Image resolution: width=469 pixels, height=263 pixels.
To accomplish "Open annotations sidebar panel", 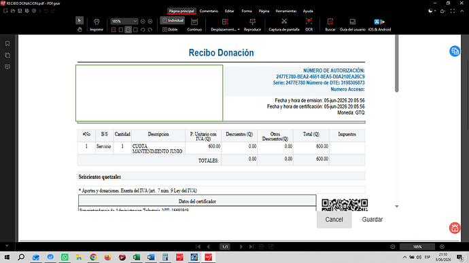I will (x=7, y=67).
